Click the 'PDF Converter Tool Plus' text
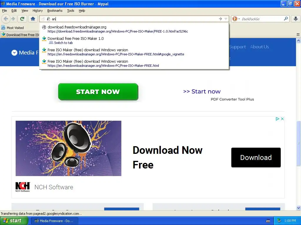Viewport: 301px width, 225px height. (232, 99)
